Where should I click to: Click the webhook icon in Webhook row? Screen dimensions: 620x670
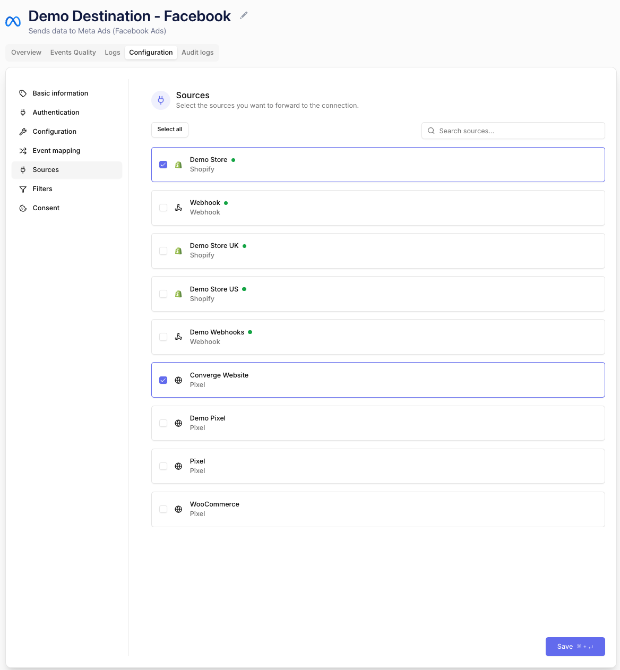(178, 208)
